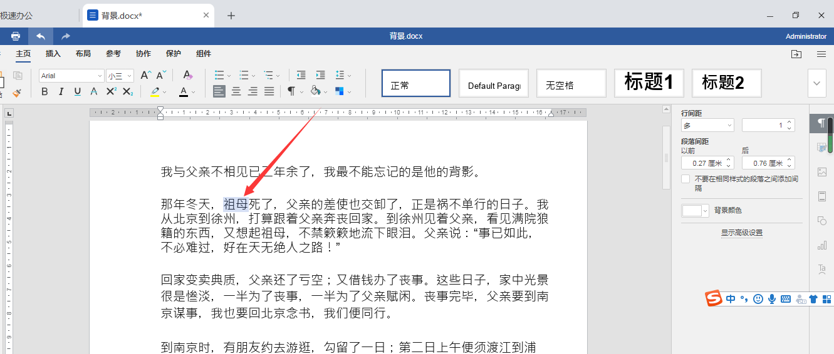834x354 pixels.
Task: Switch to the 布局 tab
Action: point(83,54)
